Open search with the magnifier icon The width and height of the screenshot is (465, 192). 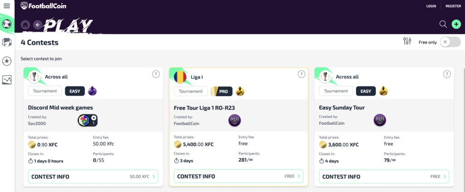point(443,25)
